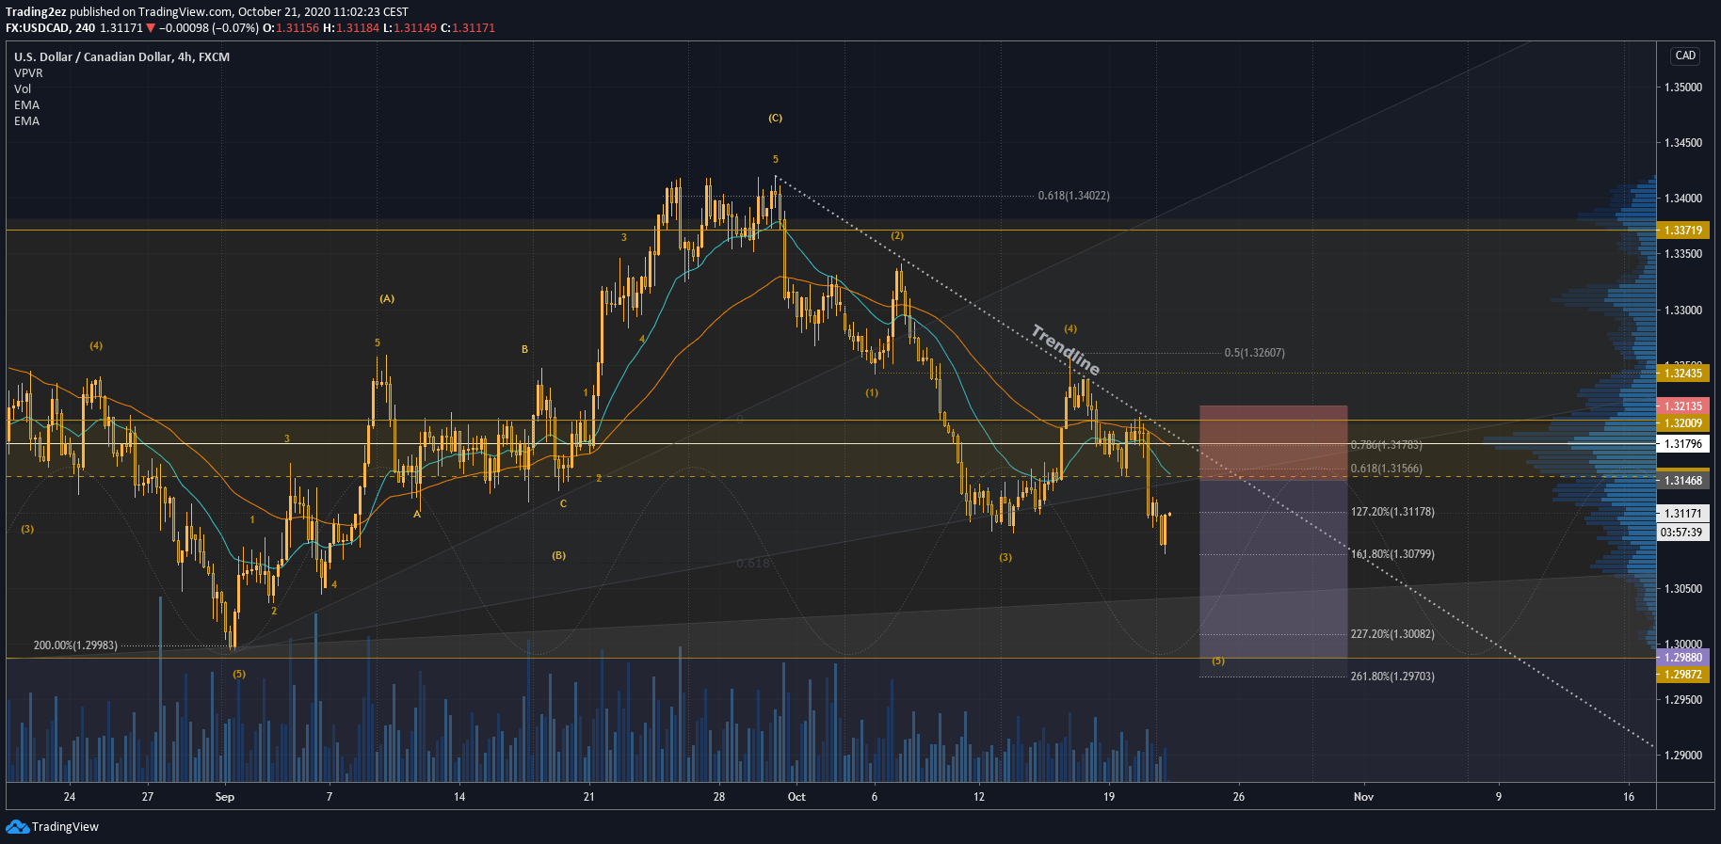The height and width of the screenshot is (844, 1721).
Task: Select the Vol indicator label
Action: (23, 88)
